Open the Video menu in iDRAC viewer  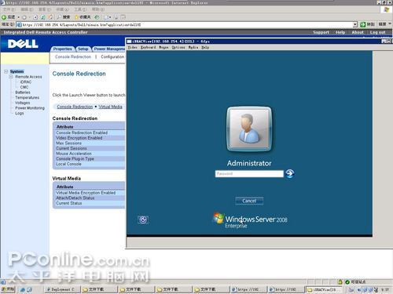[132, 47]
